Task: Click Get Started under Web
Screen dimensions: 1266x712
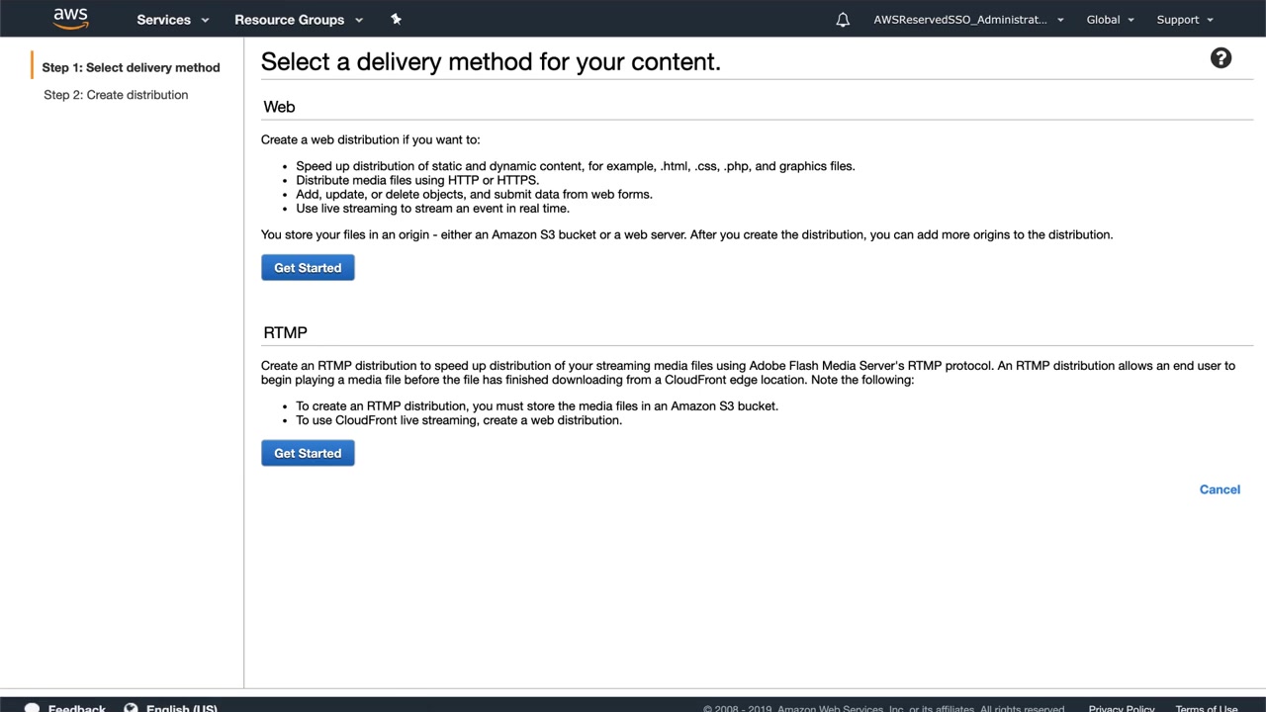Action: pos(308,268)
